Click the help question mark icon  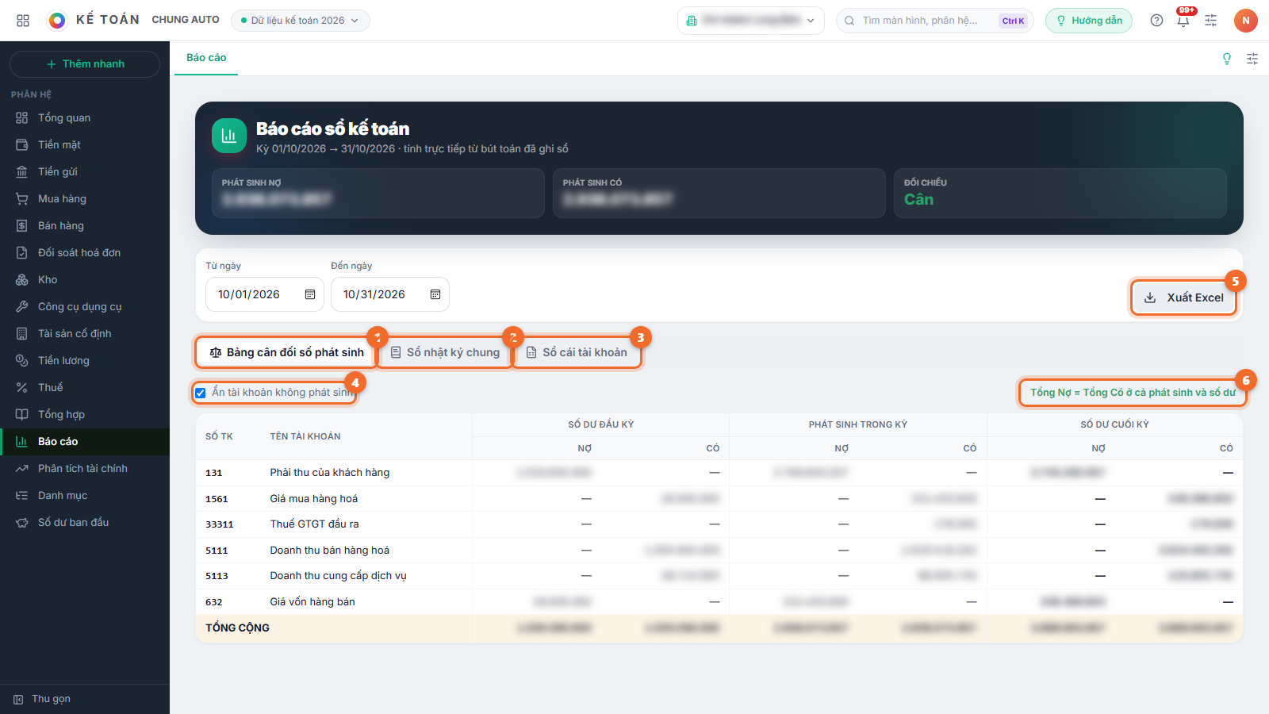point(1156,21)
